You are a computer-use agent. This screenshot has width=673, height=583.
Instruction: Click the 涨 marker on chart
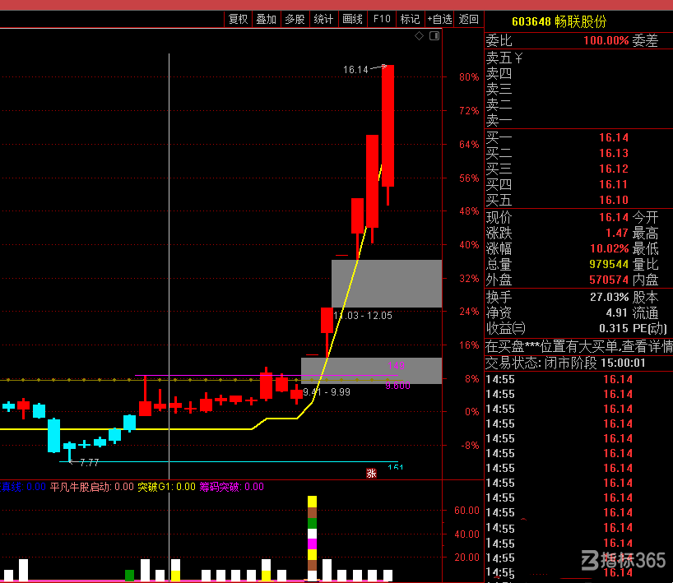(371, 473)
